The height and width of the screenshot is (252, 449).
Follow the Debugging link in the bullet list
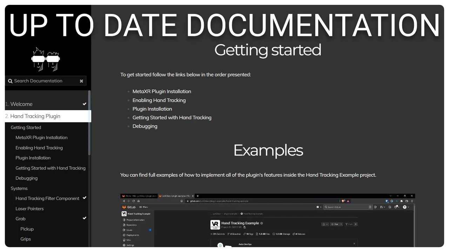point(145,126)
